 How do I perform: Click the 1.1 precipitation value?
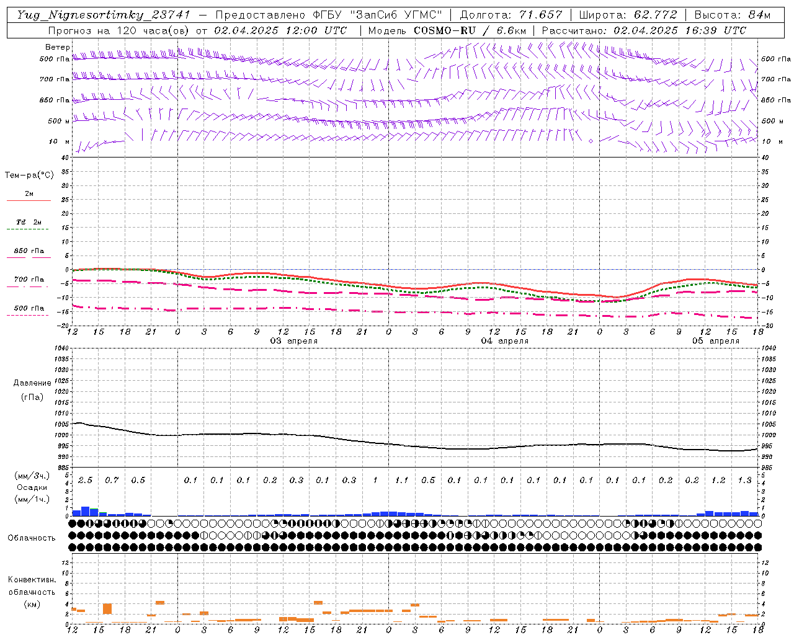(x=401, y=481)
